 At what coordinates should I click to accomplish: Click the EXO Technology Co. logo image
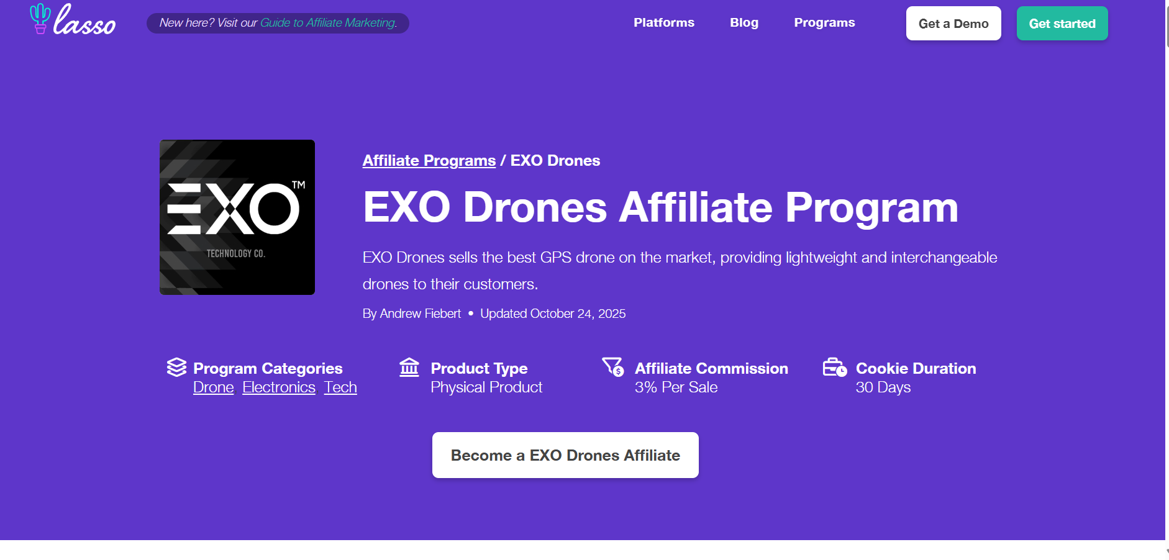pyautogui.click(x=237, y=217)
